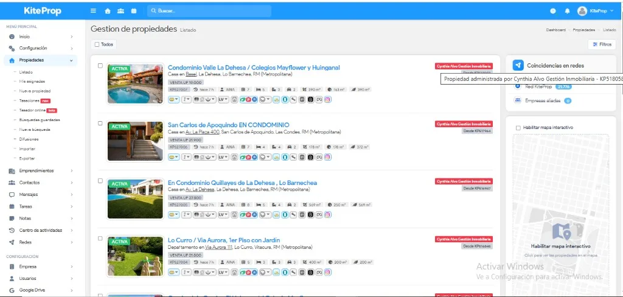The image size is (623, 297).
Task: Open the home icon in top bar
Action: coord(108,11)
